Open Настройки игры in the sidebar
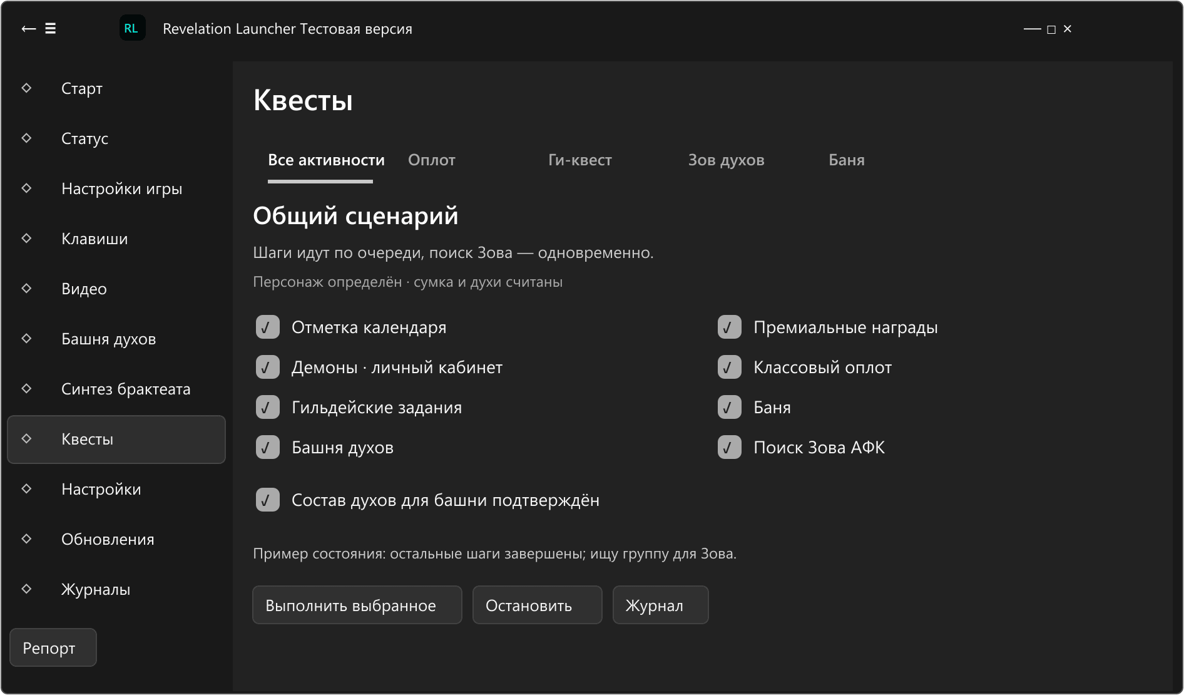Image resolution: width=1184 pixels, height=695 pixels. (x=116, y=188)
